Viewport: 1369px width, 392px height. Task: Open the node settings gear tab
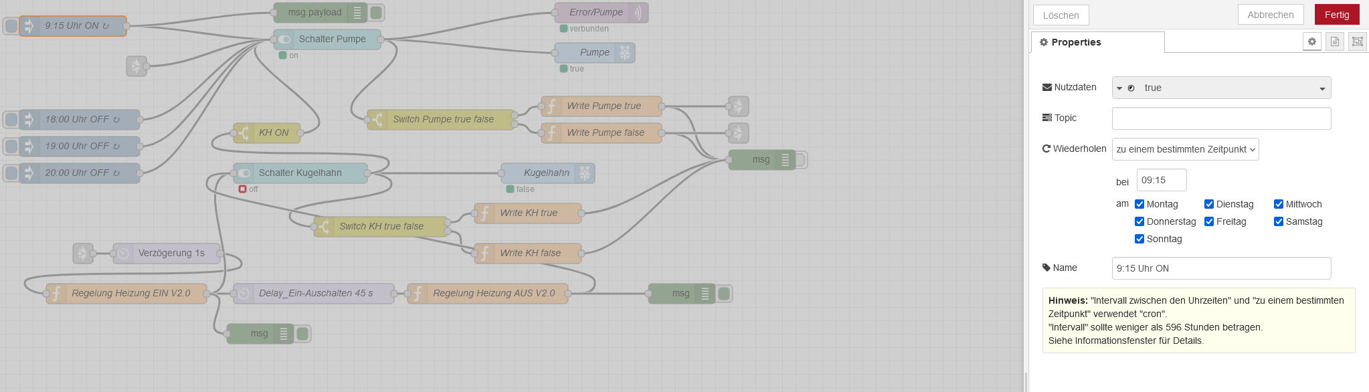point(1311,41)
